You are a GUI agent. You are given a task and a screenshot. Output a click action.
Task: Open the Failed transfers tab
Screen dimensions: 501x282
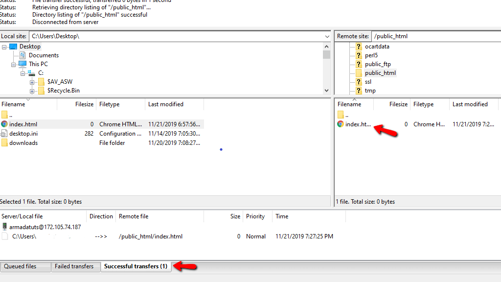point(76,267)
